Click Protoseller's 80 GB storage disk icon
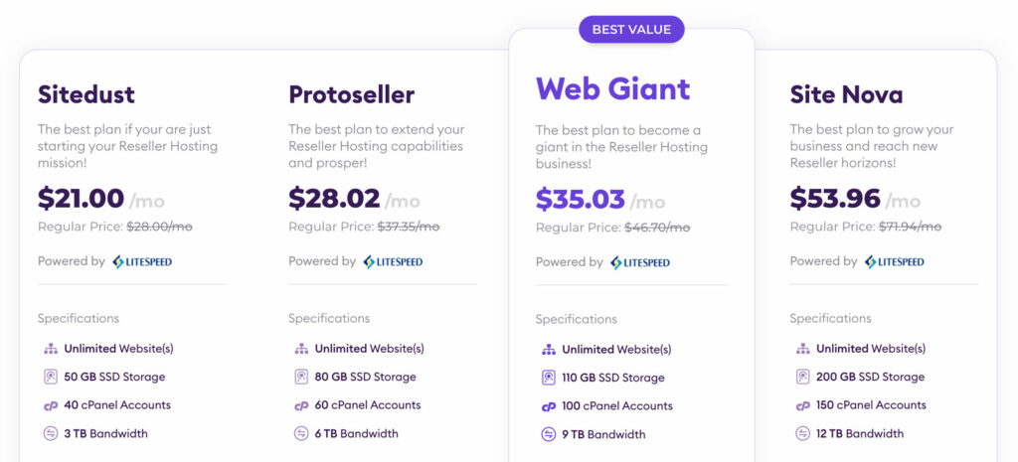This screenshot has height=462, width=1018. click(x=301, y=377)
